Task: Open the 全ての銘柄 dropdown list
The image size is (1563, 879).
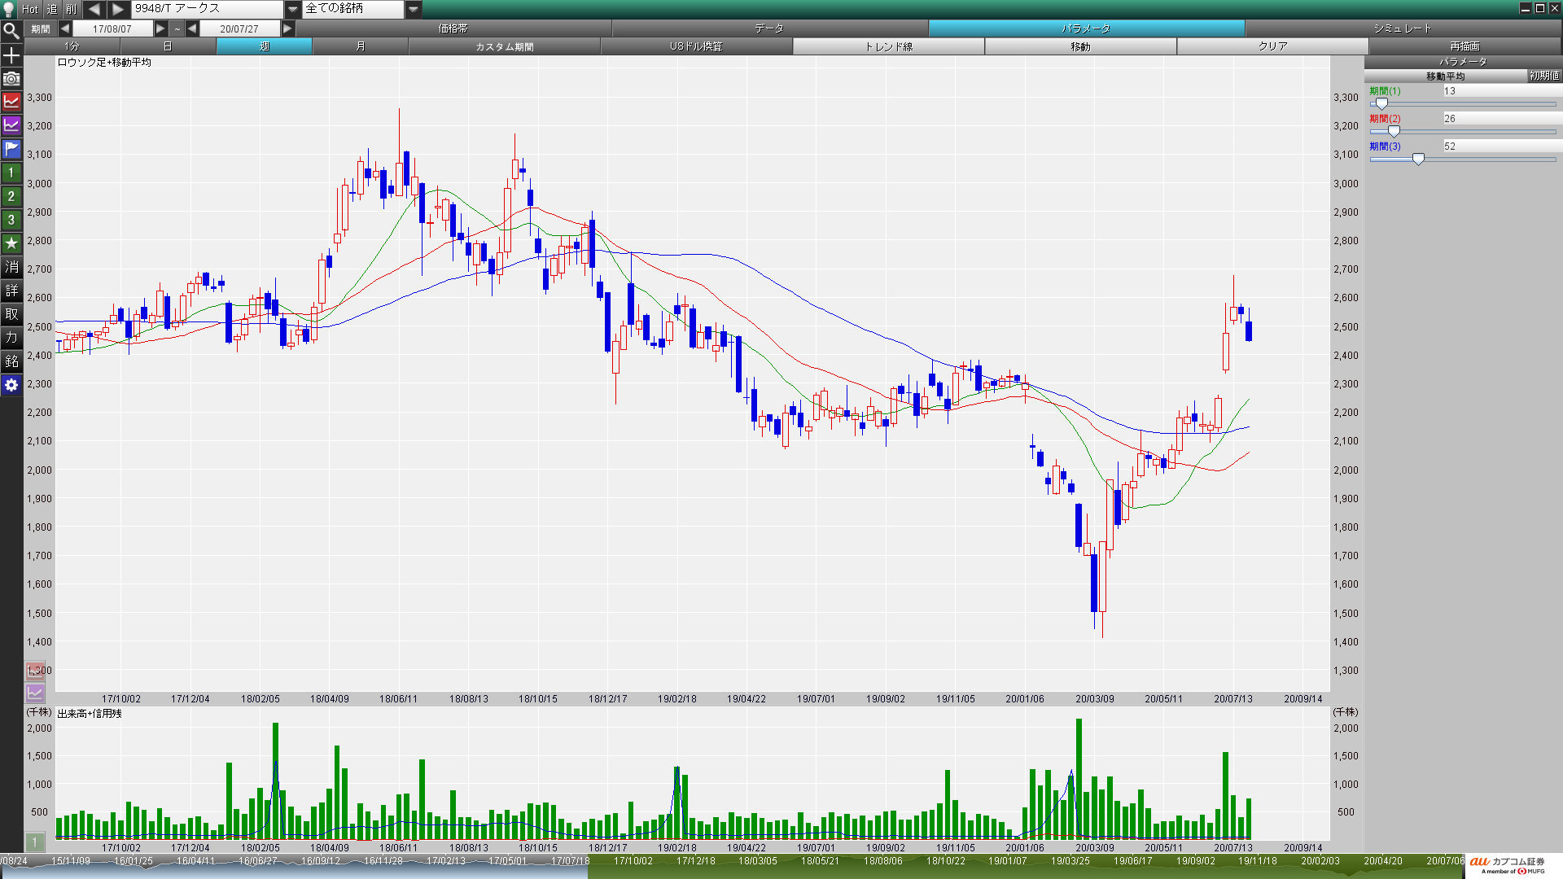Action: [x=414, y=9]
